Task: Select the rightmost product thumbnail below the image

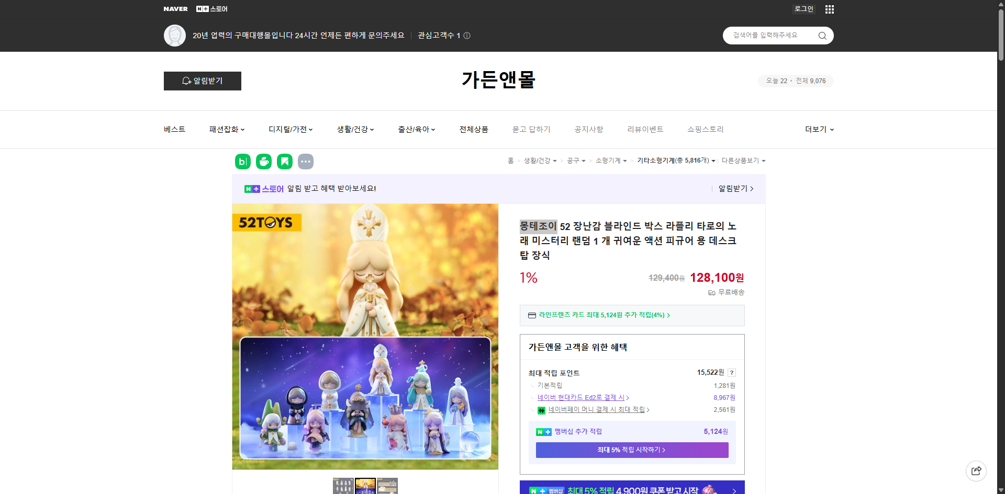Action: tap(387, 486)
